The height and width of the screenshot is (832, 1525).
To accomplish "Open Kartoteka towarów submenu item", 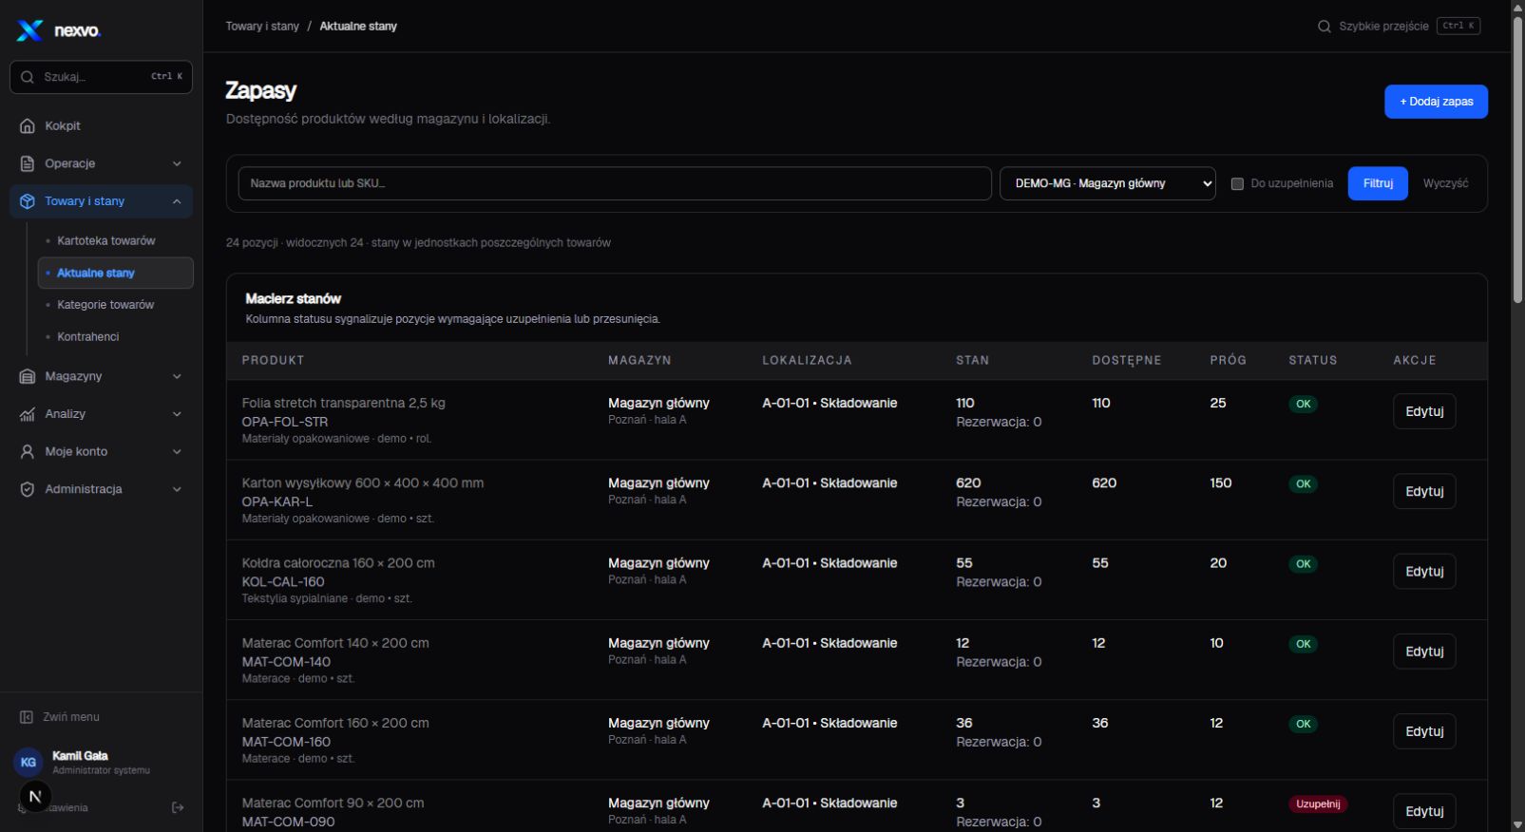I will tap(116, 241).
